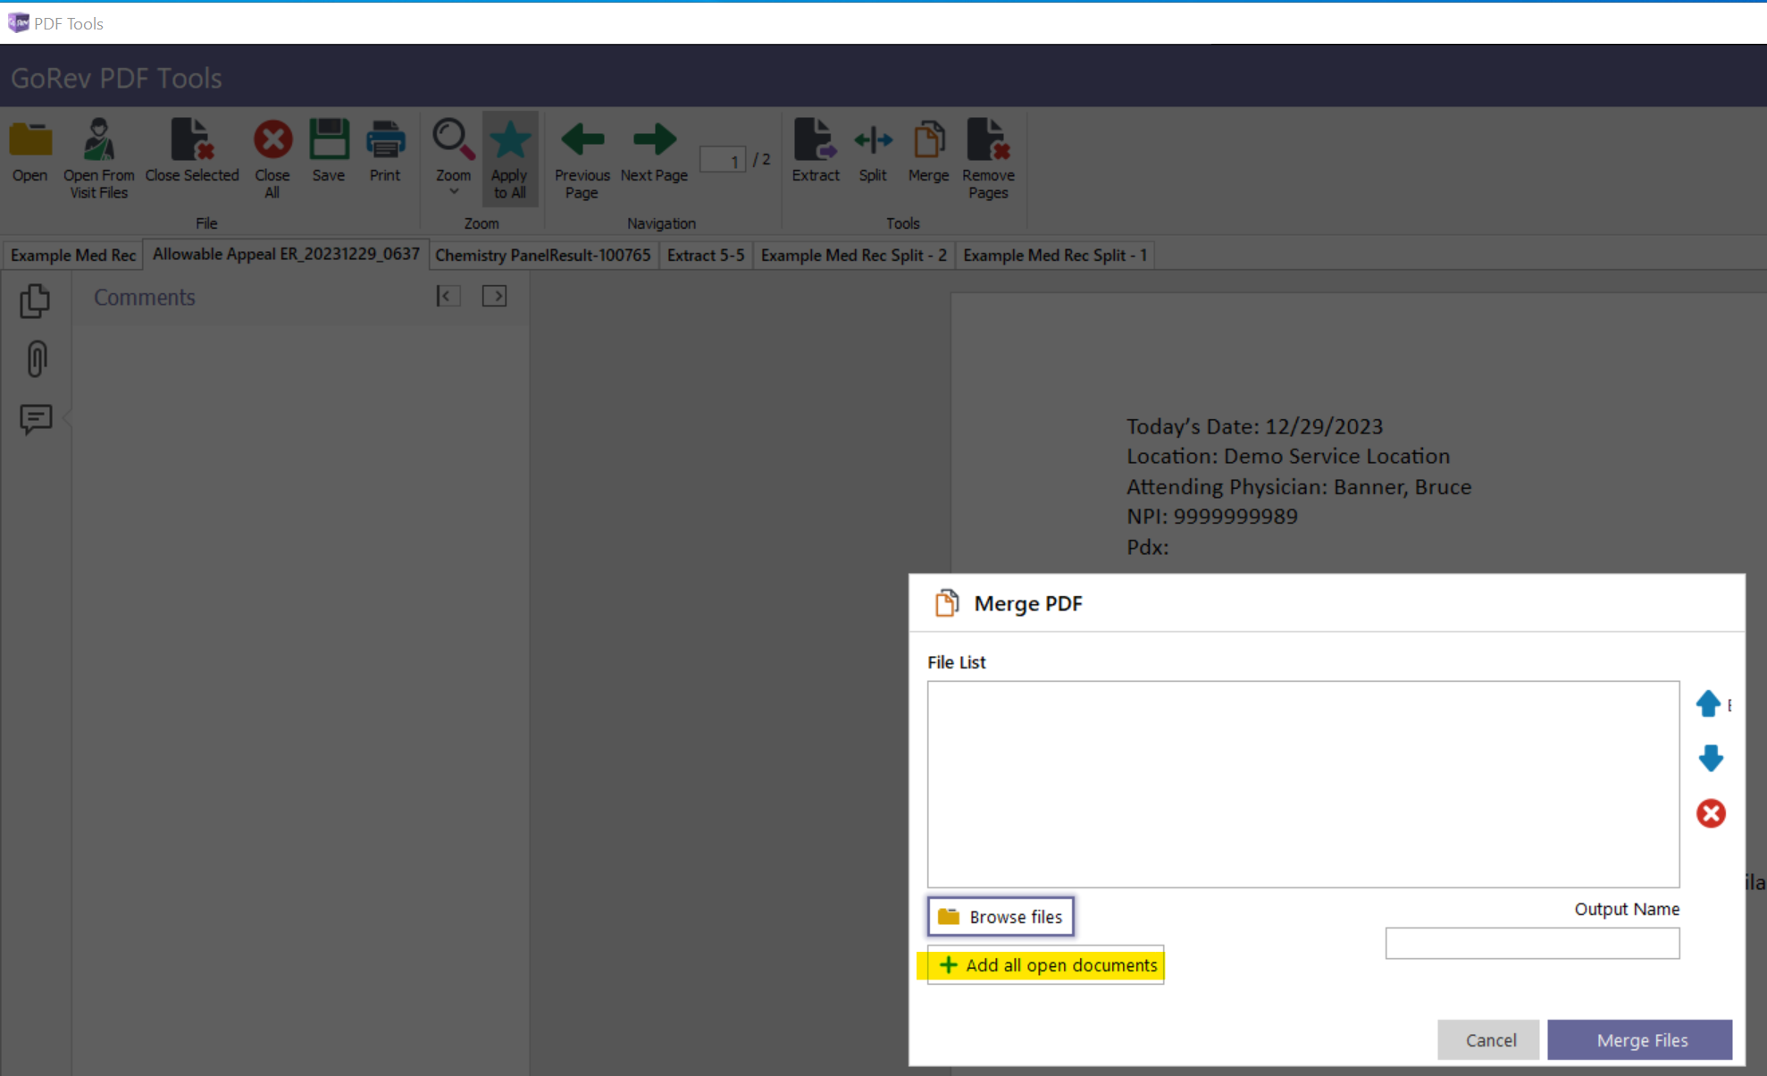The width and height of the screenshot is (1767, 1076).
Task: Click Close Selected document icon
Action: point(192,141)
